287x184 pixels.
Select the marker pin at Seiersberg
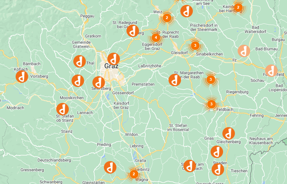[x=99, y=82]
